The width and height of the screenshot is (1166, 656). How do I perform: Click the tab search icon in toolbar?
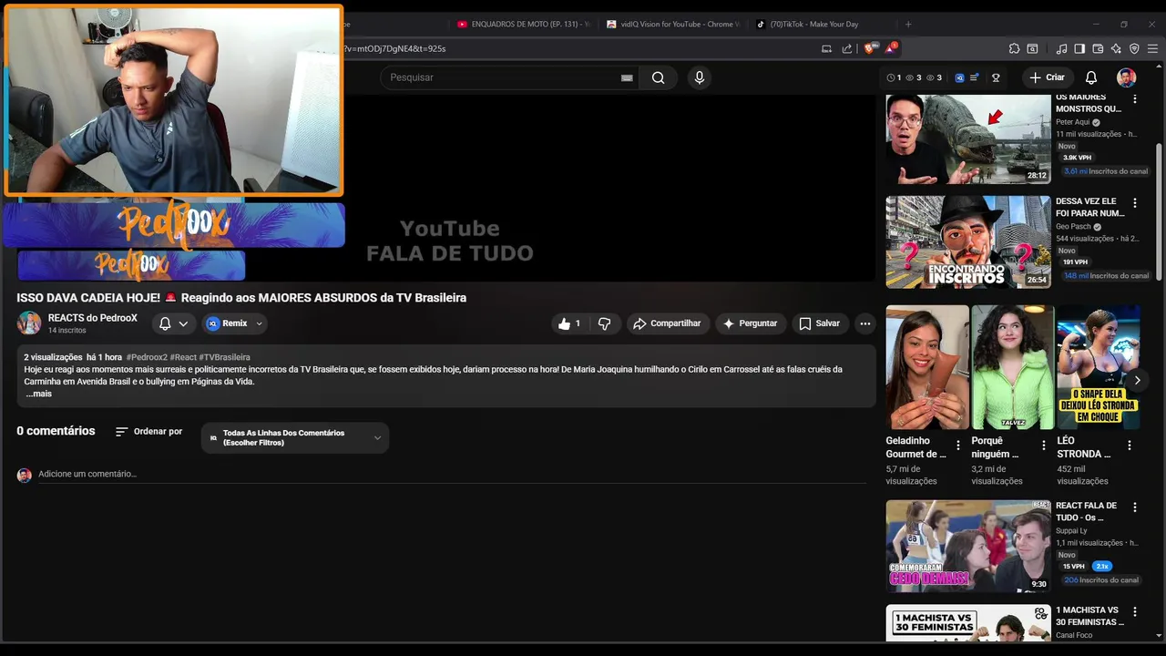[x=1032, y=48]
